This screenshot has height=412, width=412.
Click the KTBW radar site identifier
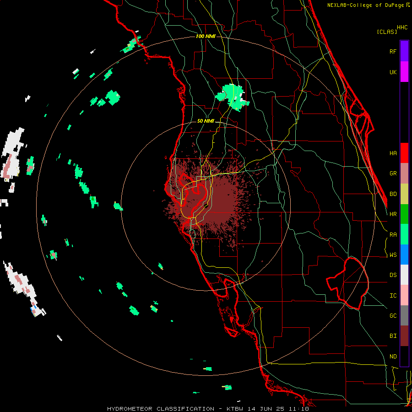click(235, 409)
